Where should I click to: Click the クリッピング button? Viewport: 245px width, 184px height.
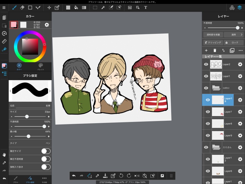(x=213, y=43)
